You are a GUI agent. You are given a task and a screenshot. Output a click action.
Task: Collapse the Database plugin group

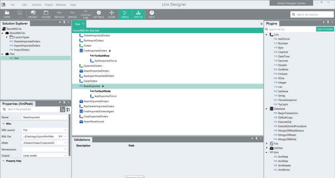pyautogui.click(x=267, y=108)
